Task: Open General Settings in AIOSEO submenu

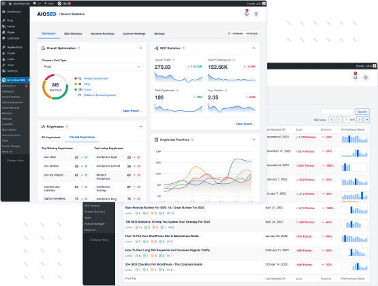Action: (11, 97)
